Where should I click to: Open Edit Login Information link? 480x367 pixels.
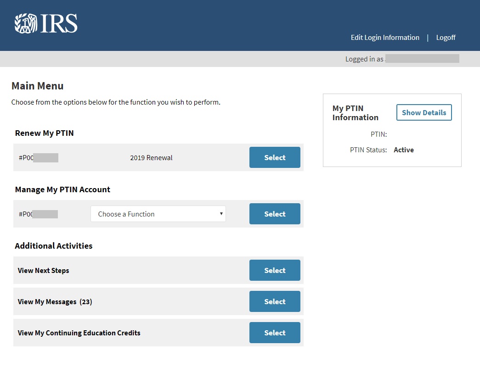pyautogui.click(x=385, y=38)
